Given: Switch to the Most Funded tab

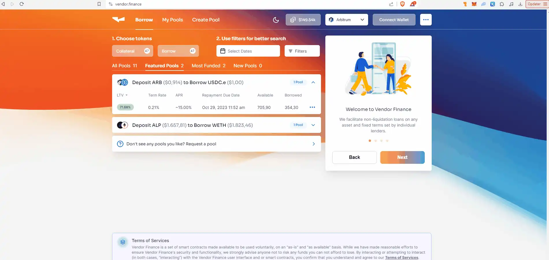Looking at the screenshot, I should click(208, 66).
